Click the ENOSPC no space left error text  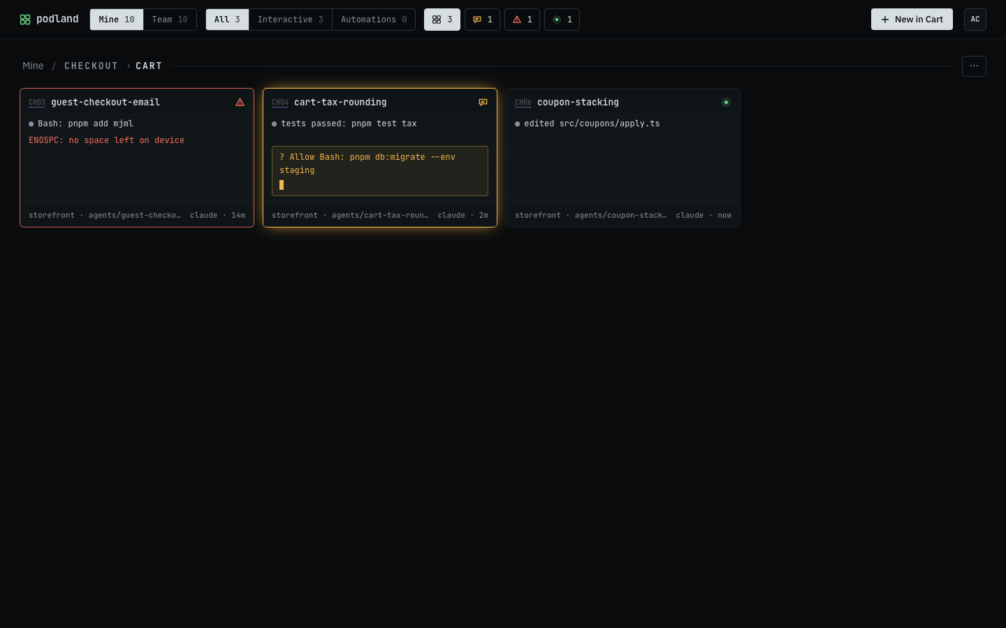(x=106, y=140)
